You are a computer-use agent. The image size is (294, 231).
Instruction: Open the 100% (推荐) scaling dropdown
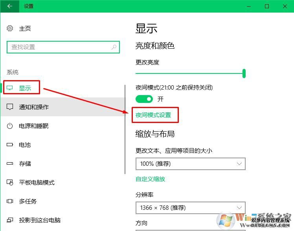[191, 164]
